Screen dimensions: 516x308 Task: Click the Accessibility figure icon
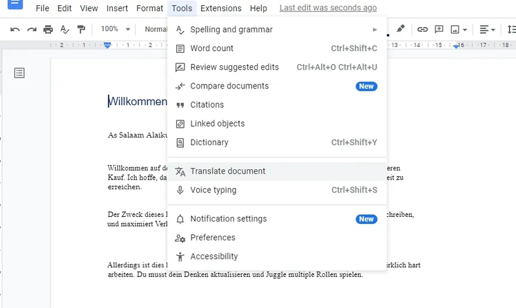pos(180,256)
